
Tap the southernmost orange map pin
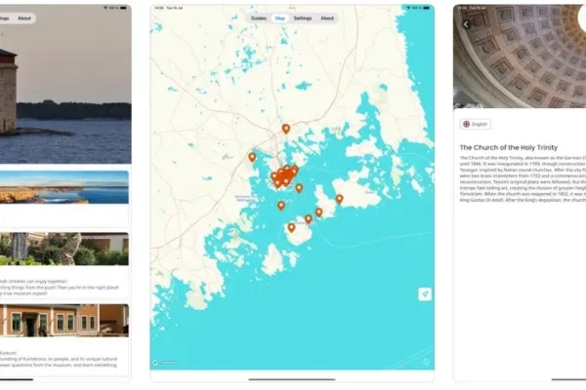click(x=291, y=227)
